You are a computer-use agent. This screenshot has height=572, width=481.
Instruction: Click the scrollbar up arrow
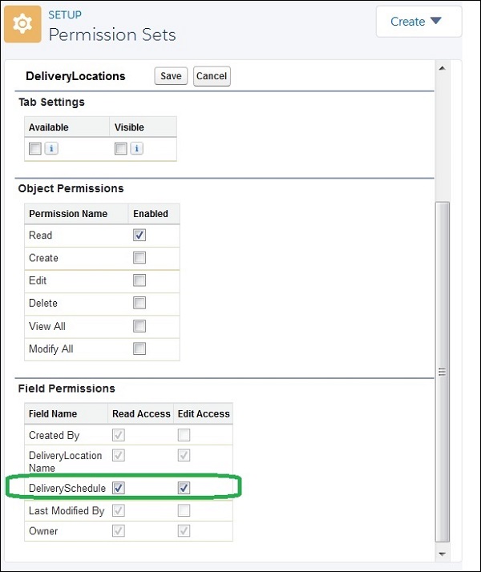click(x=442, y=70)
